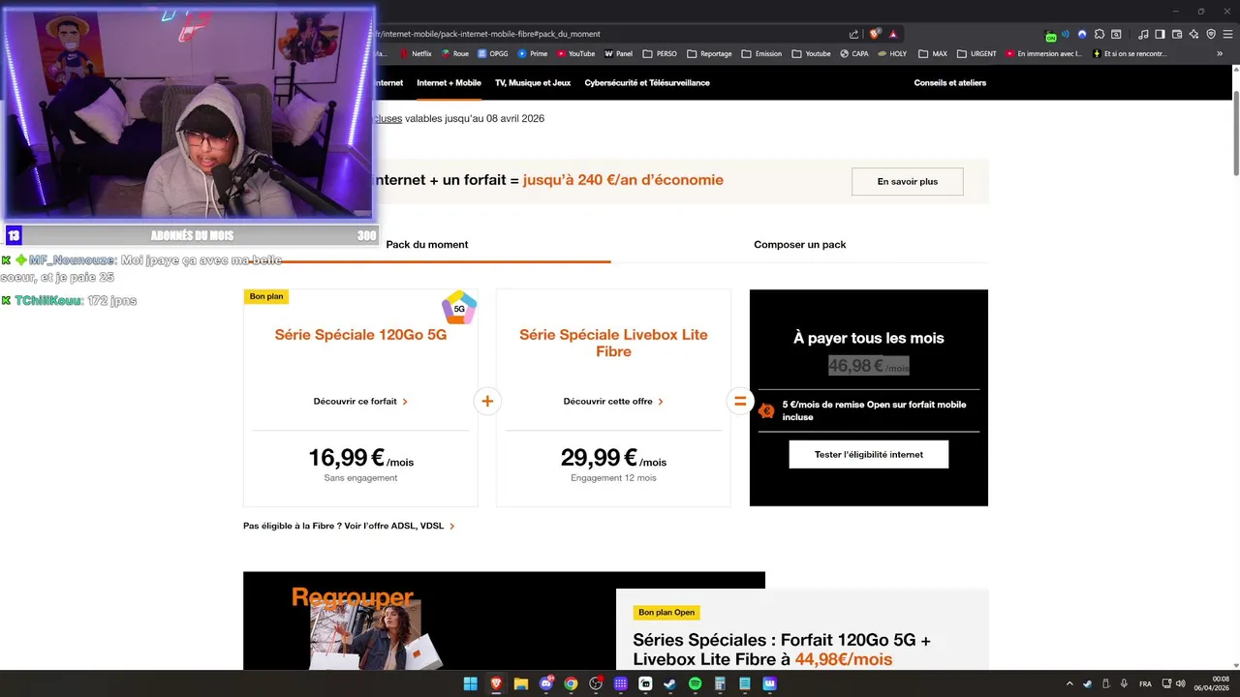Open the YouTube bookmark
The height and width of the screenshot is (697, 1240).
(575, 53)
